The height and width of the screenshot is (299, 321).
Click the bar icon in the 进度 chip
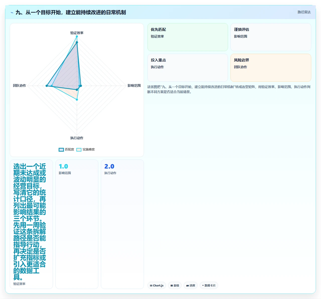187,286
